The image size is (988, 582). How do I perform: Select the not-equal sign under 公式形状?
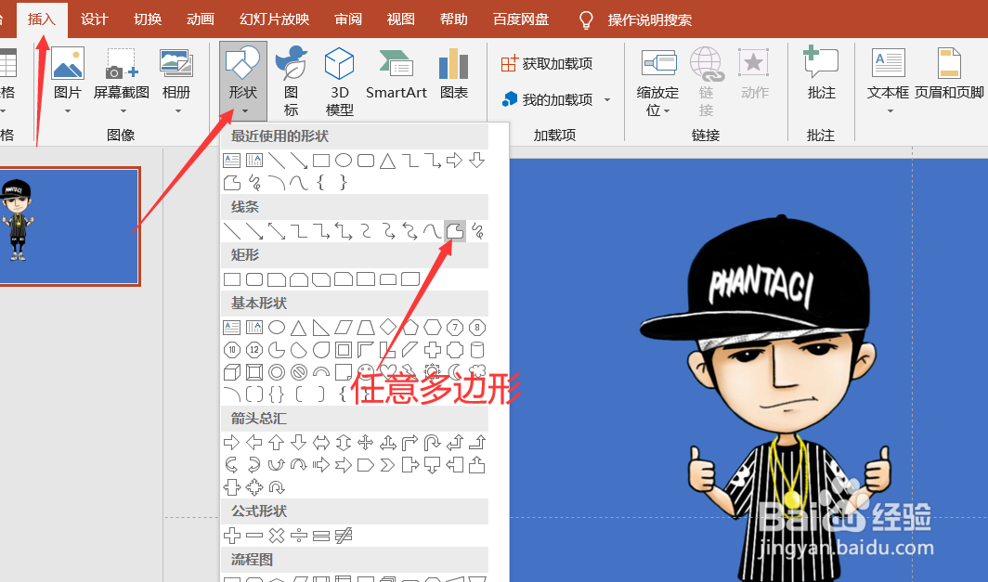pos(344,536)
